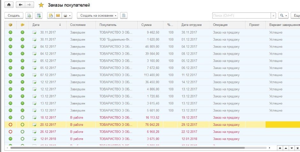Viewport: 300px width, 152px height.
Task: Click the payment status circle for 26.12.2017 order
Action: 22,132
